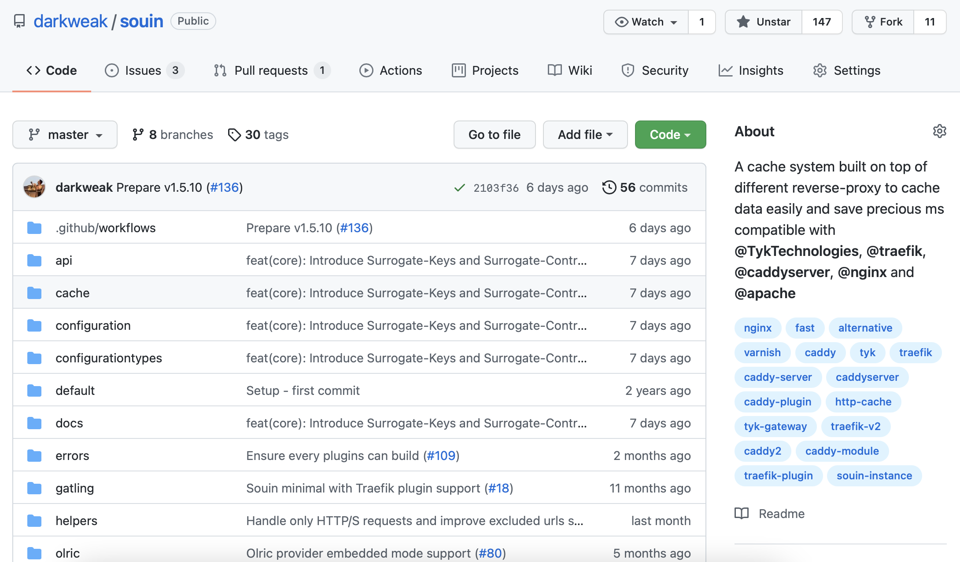Open pull request #136 link in commit header
The height and width of the screenshot is (562, 960).
[225, 187]
